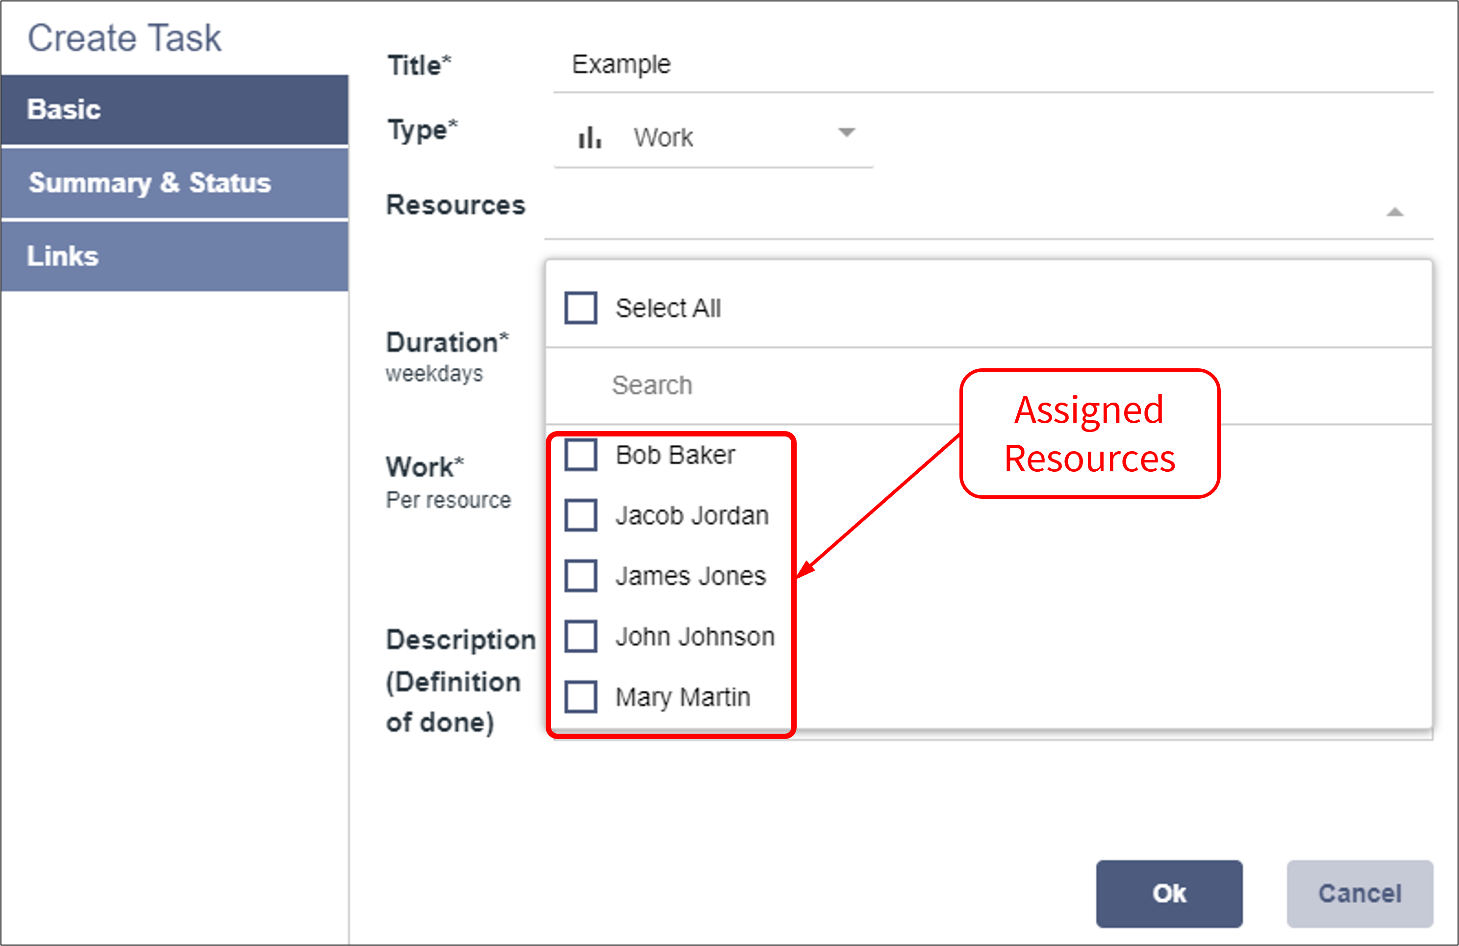The image size is (1459, 946).
Task: Tick the Mary Martin checkbox
Action: [580, 697]
